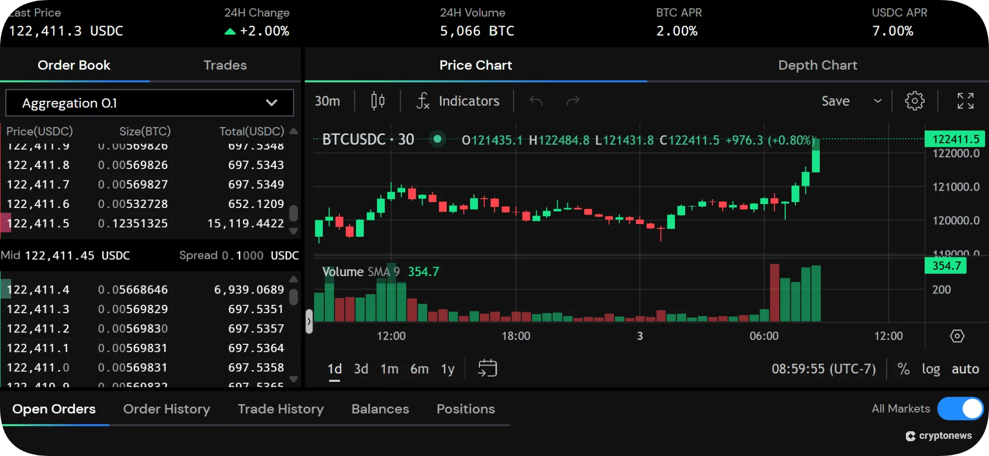Redo the last chart action
Viewport: 989px width, 456px height.
point(572,101)
